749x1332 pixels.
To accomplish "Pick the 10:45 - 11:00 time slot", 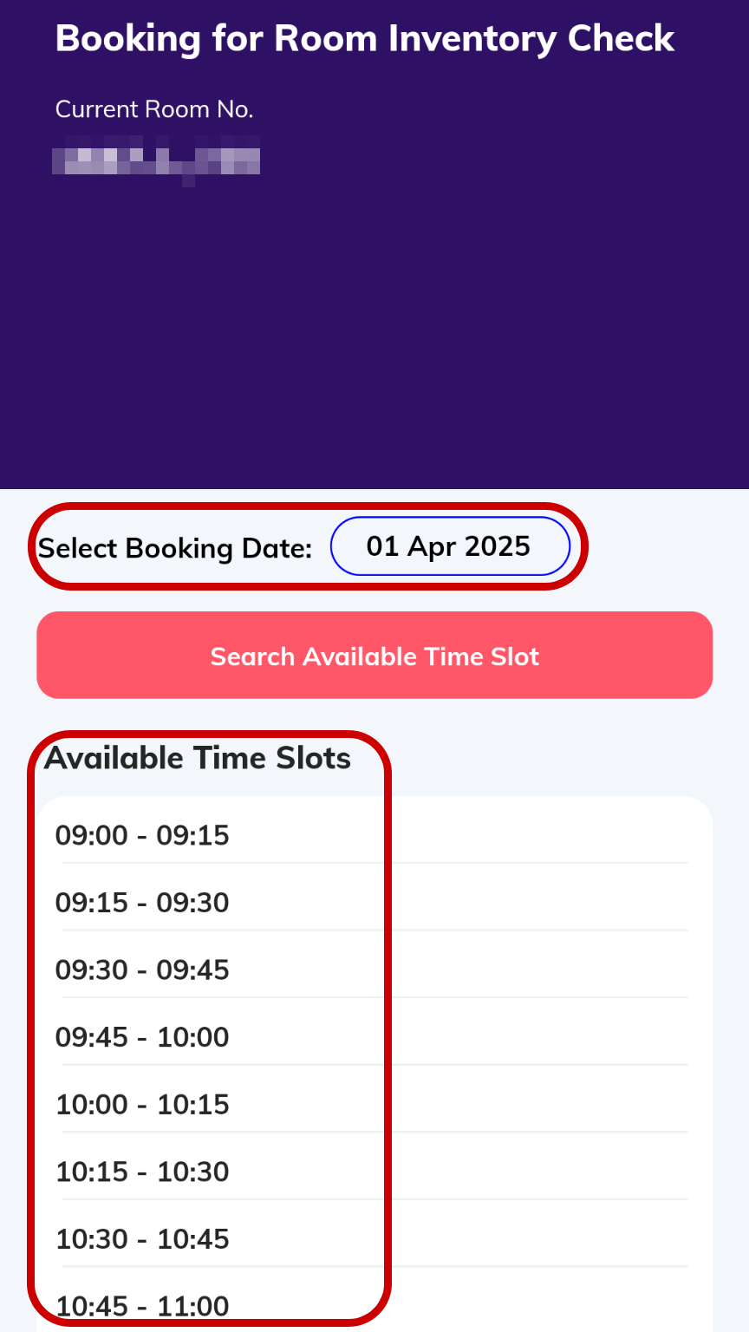I will coord(142,1305).
